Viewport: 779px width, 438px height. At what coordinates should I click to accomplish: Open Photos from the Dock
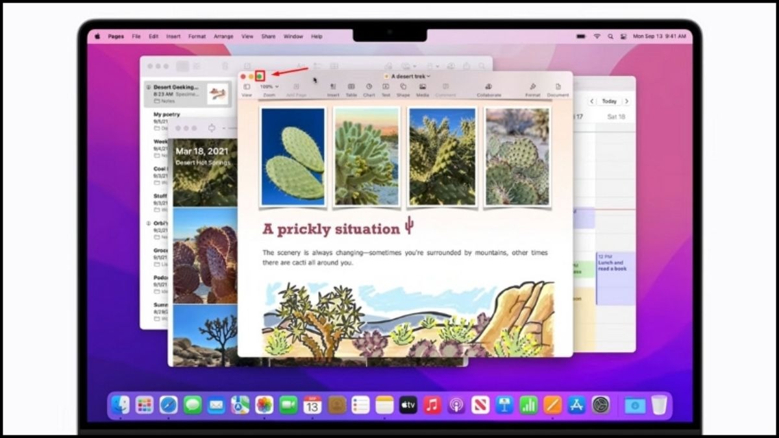[264, 405]
